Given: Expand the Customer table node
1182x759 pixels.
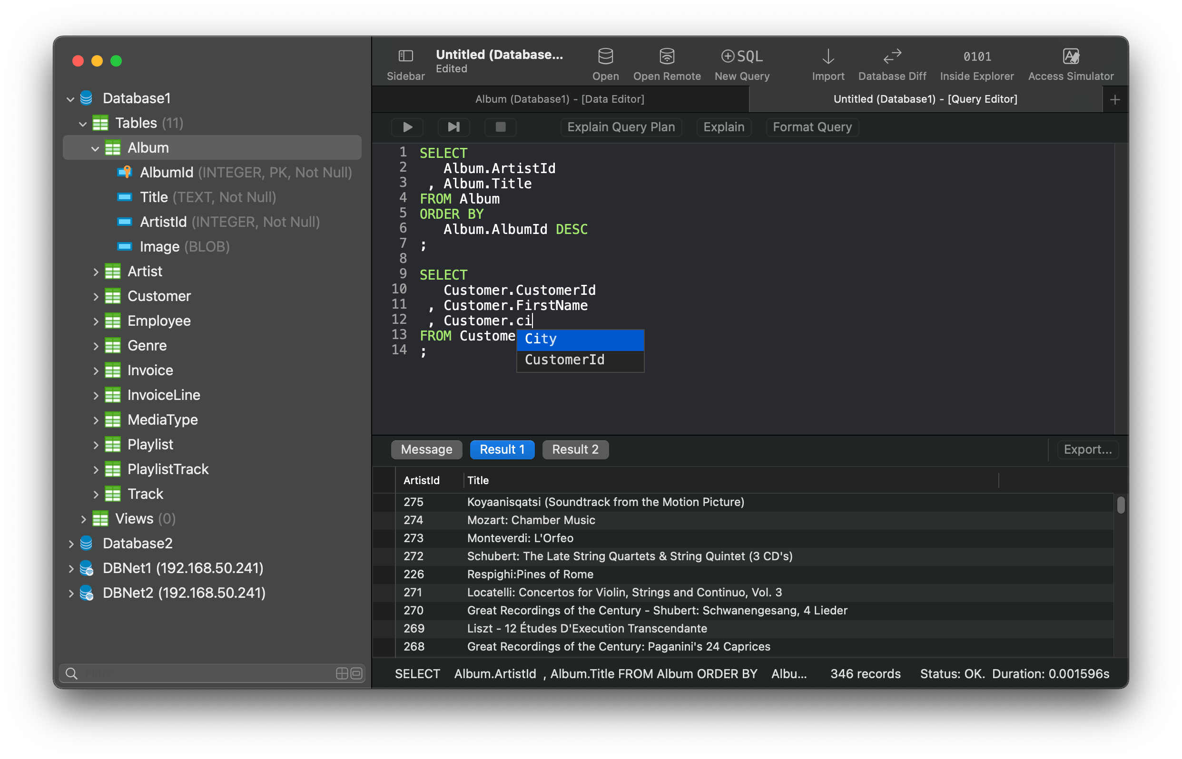Looking at the screenshot, I should point(96,297).
